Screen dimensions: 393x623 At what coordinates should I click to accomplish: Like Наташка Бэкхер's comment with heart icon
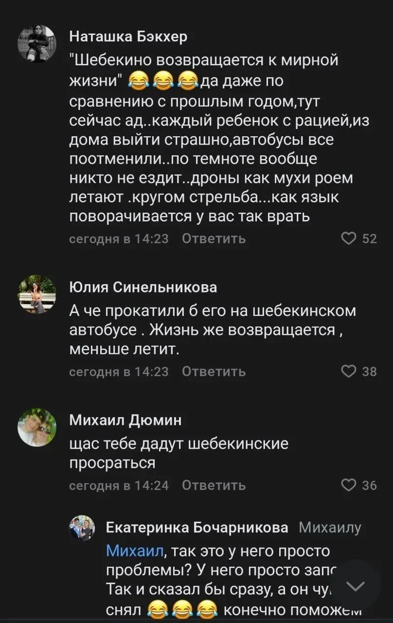pyautogui.click(x=349, y=238)
